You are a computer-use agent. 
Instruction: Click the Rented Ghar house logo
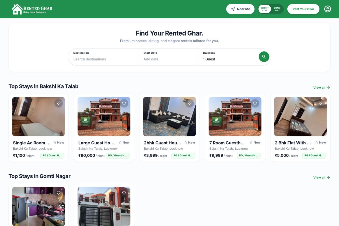click(32, 9)
